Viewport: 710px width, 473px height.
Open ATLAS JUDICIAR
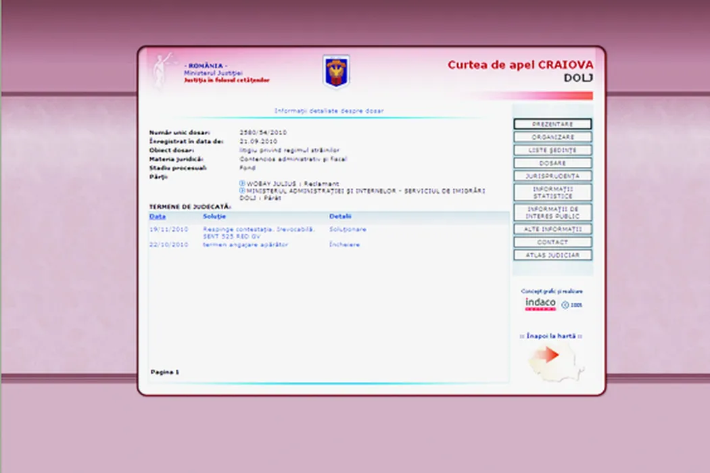[x=552, y=255]
